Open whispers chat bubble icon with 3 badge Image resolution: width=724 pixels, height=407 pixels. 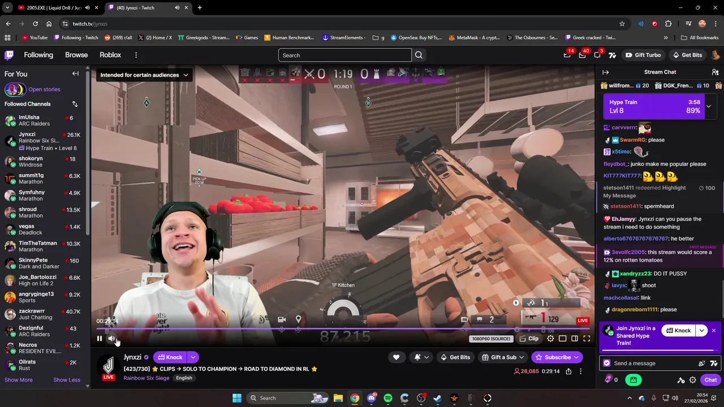click(597, 55)
